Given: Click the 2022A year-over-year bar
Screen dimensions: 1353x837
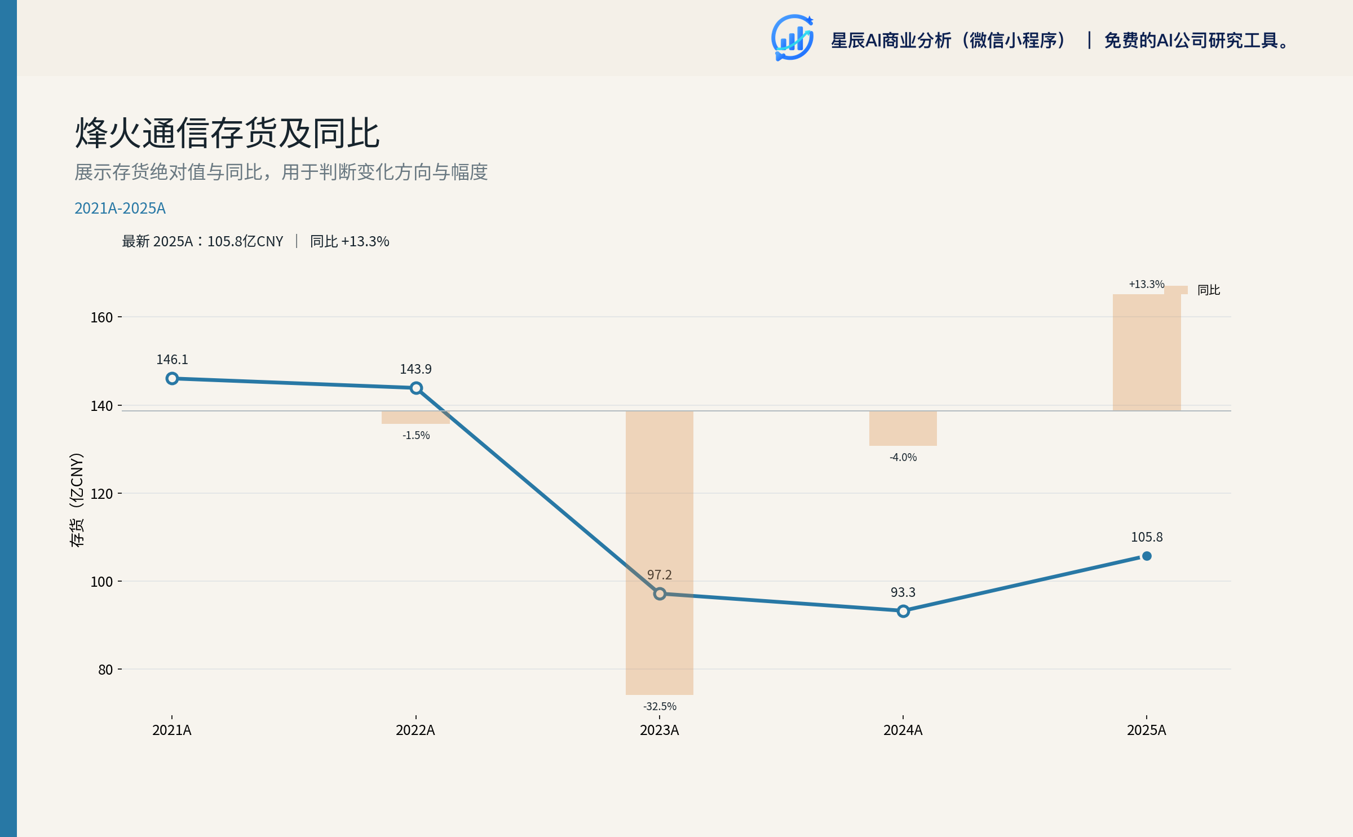Looking at the screenshot, I should pos(416,417).
